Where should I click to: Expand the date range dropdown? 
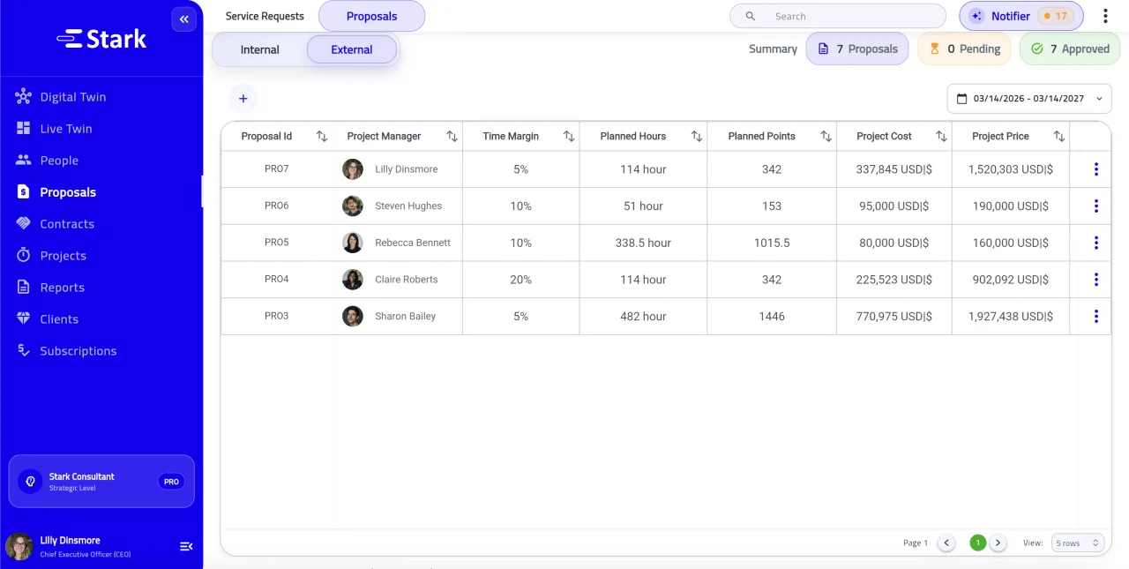pyautogui.click(x=1028, y=99)
